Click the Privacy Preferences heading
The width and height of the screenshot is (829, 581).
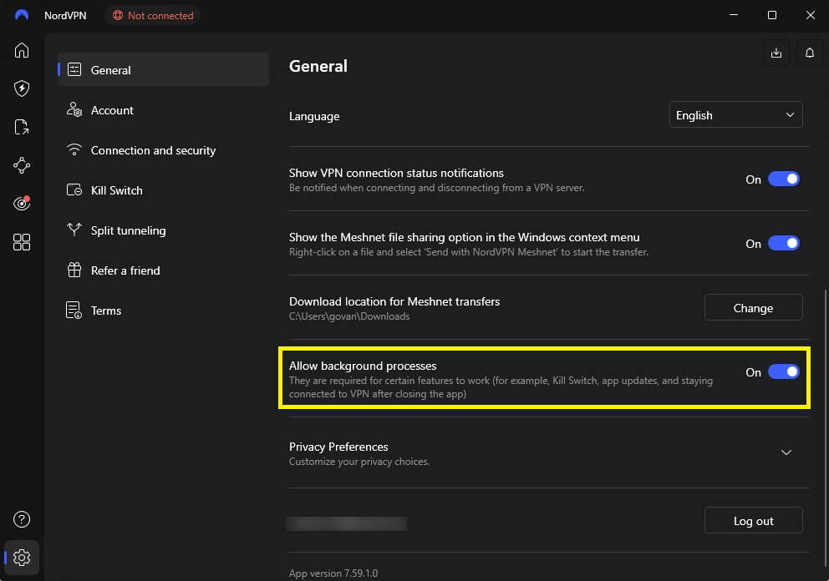(x=338, y=447)
